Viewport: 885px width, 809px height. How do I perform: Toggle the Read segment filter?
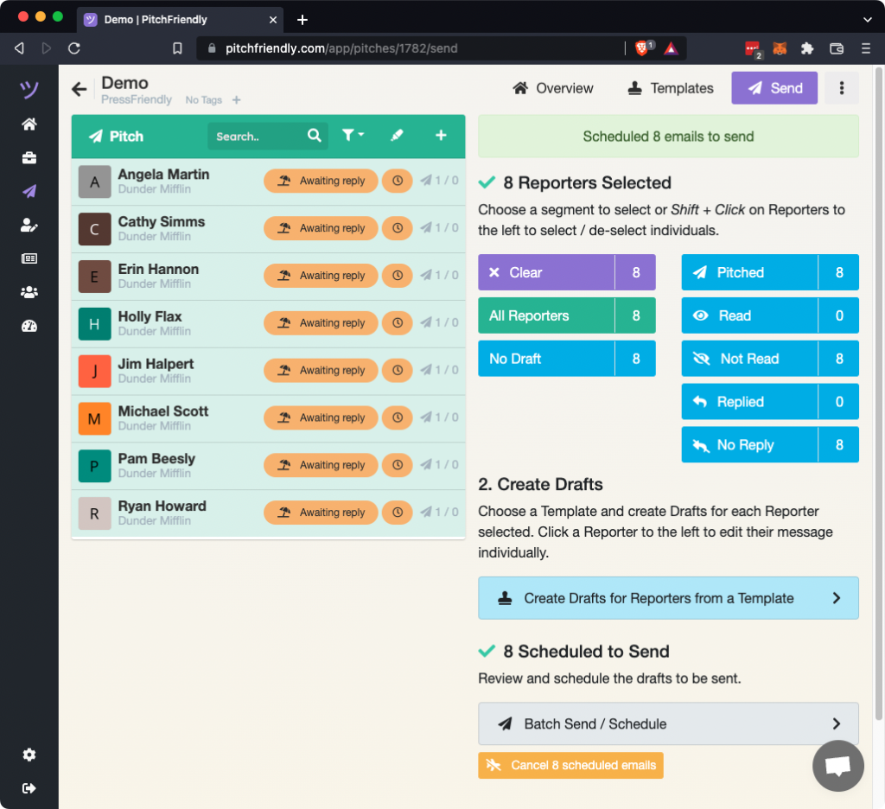[x=750, y=315]
